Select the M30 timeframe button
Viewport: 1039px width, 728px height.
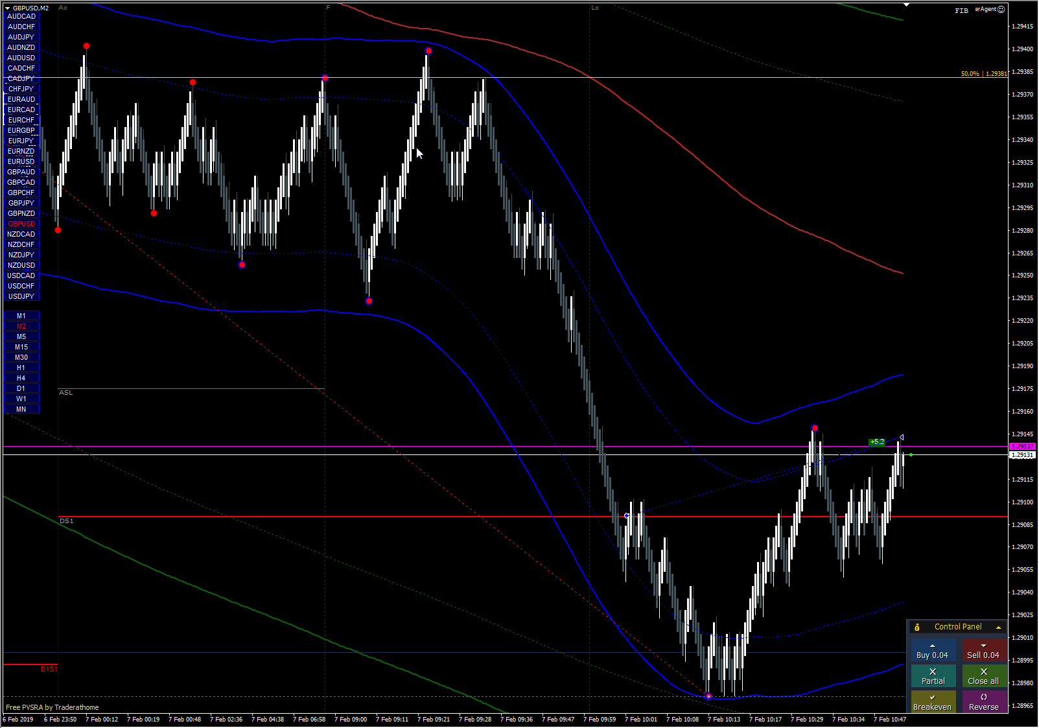point(21,357)
